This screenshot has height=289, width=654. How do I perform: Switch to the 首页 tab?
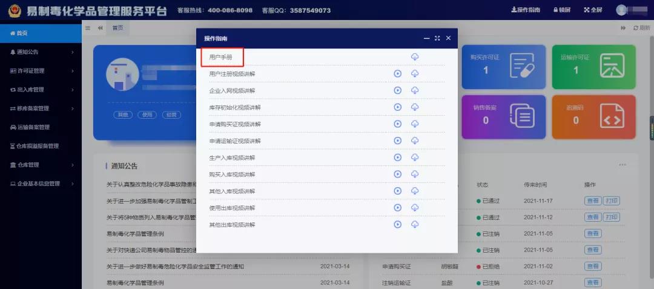(117, 28)
